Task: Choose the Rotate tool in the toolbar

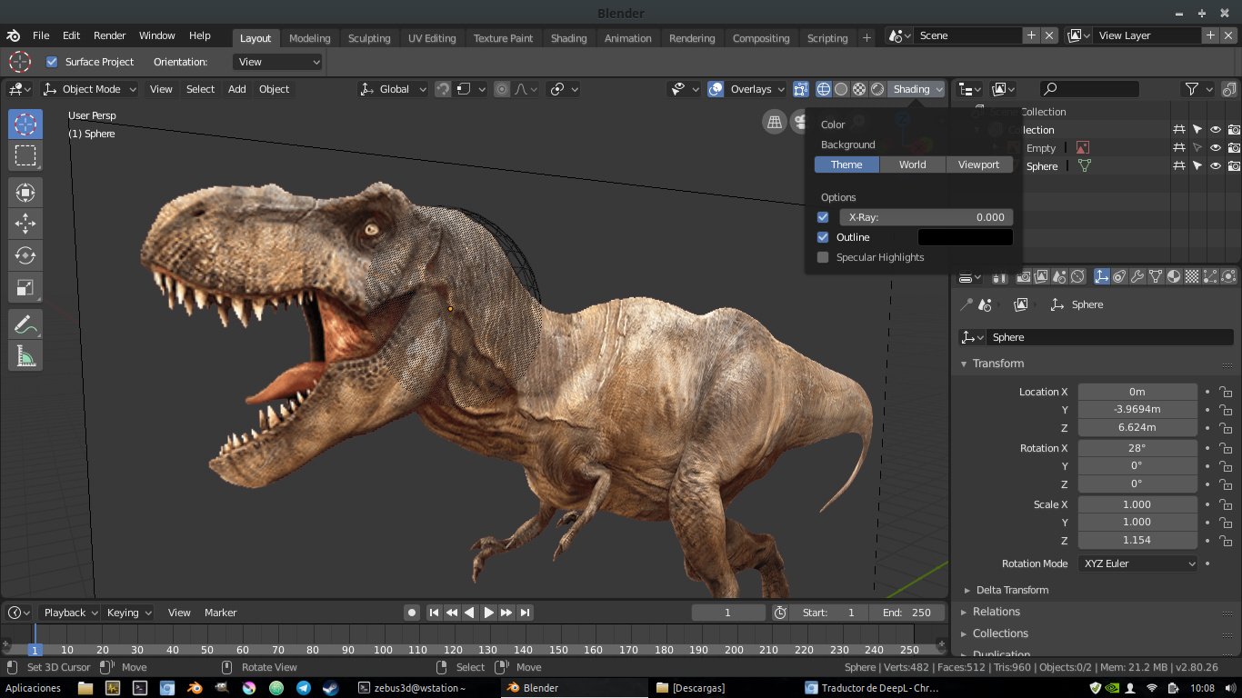Action: [x=25, y=255]
